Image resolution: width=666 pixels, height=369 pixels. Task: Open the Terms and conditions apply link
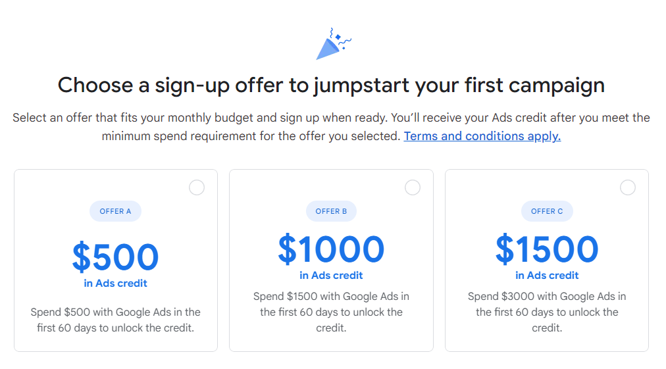[482, 136]
